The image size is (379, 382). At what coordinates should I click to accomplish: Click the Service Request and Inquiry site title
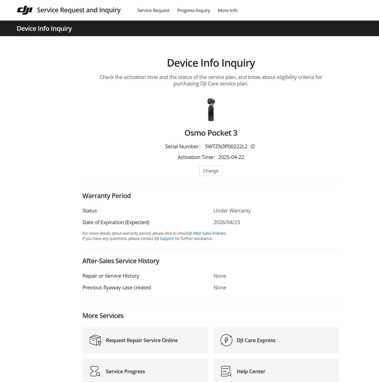(x=79, y=10)
